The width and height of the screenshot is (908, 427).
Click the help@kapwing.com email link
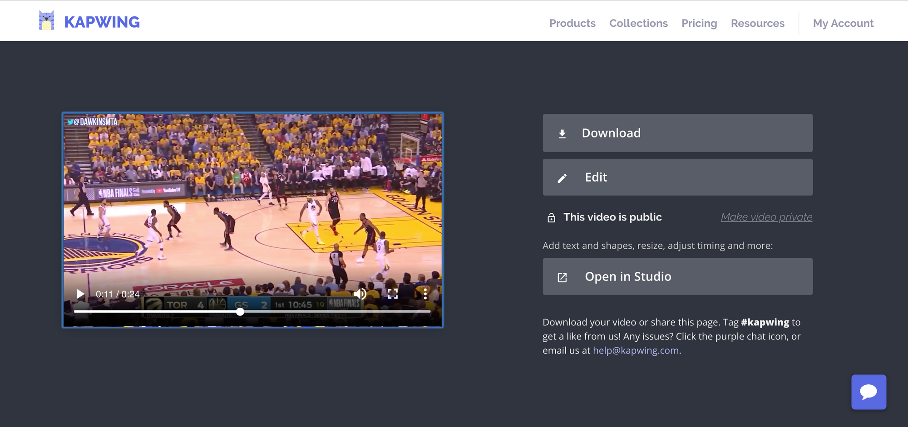click(x=636, y=351)
